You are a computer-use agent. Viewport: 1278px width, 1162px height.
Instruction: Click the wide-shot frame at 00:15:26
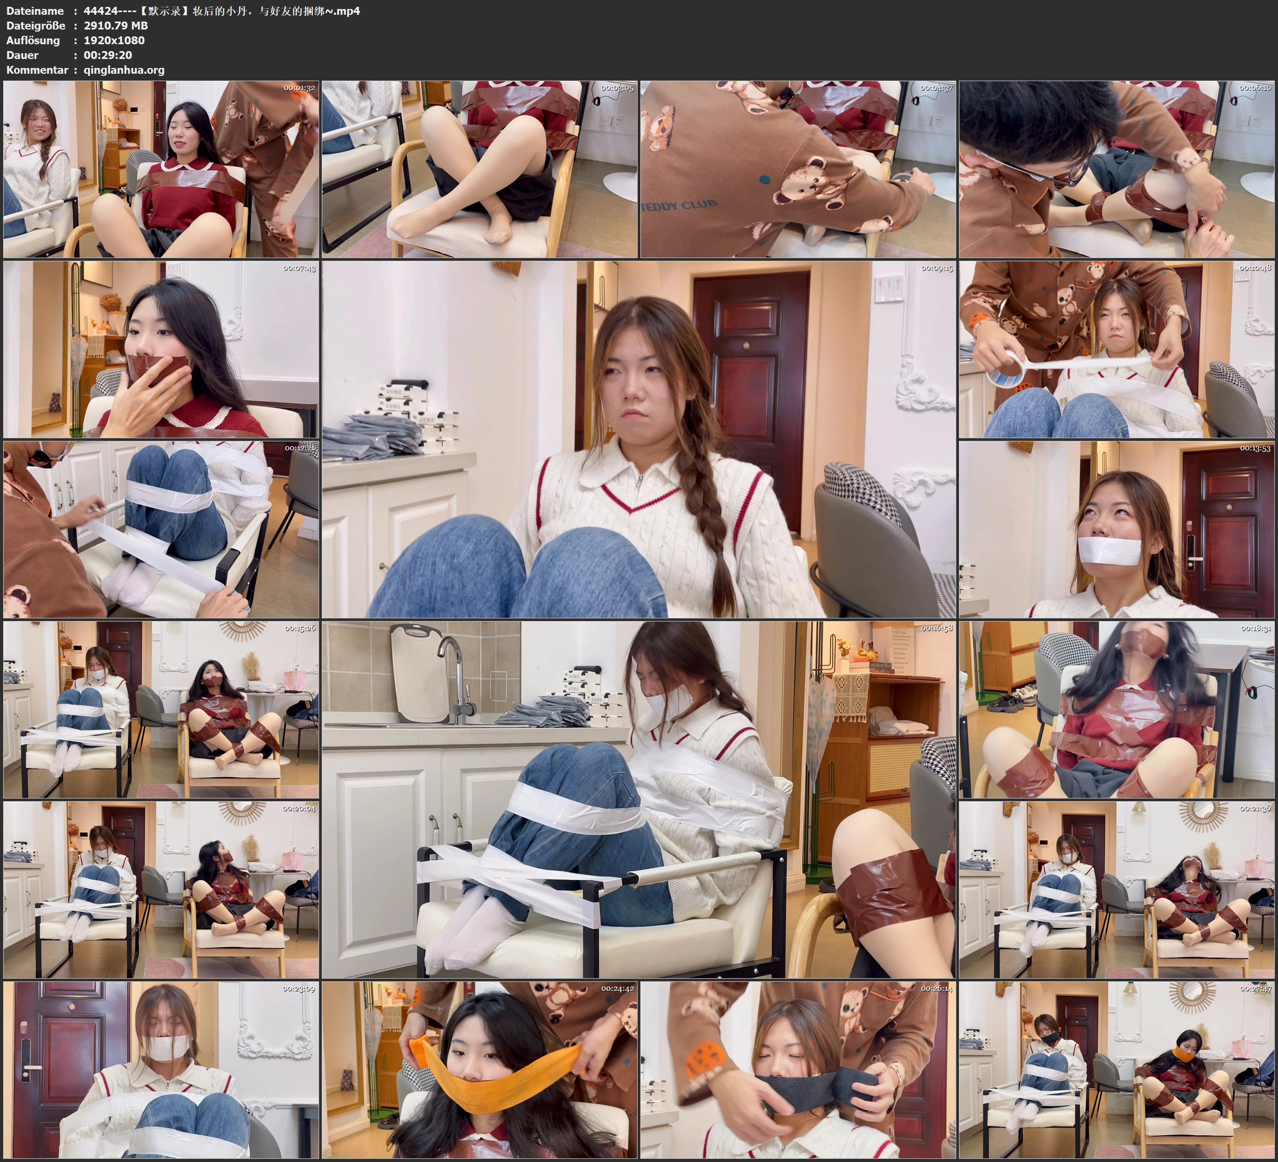[161, 710]
